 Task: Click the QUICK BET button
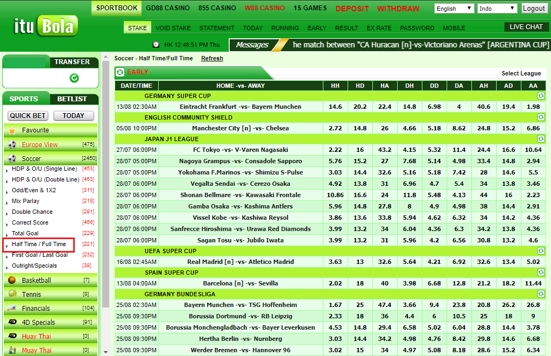tap(27, 116)
